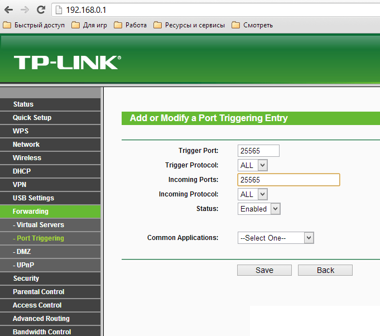Click the TP-LINK logo
Viewport: 380px width, 336px height.
(x=68, y=63)
